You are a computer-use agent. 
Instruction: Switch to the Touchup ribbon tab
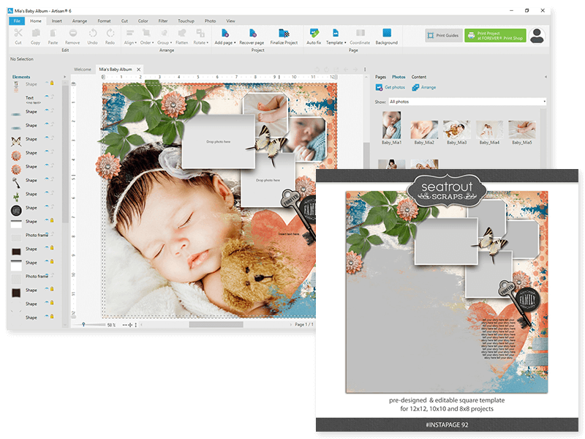click(186, 21)
